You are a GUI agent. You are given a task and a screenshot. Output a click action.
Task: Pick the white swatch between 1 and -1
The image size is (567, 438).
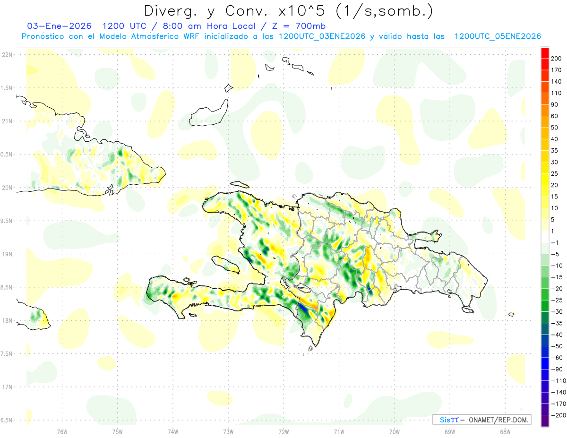click(x=545, y=237)
